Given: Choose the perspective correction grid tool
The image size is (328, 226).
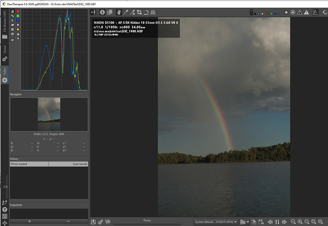Looking at the screenshot, I should (154, 12).
